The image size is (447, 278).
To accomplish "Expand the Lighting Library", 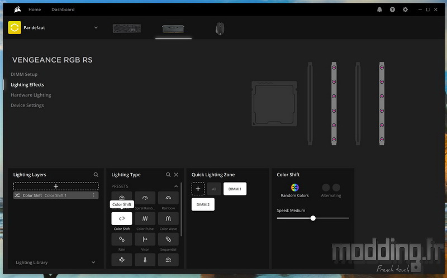I will pos(93,262).
